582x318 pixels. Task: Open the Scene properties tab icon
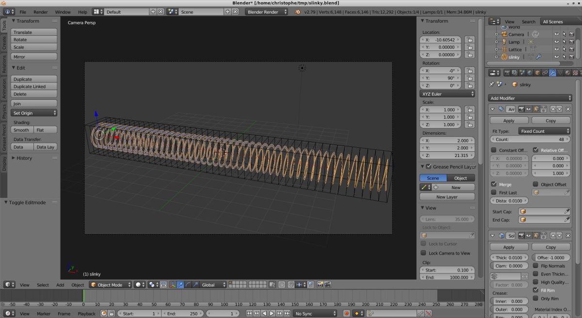(522, 73)
